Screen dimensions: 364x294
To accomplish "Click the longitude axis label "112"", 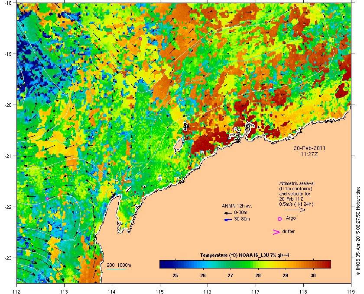I will coord(16,291).
